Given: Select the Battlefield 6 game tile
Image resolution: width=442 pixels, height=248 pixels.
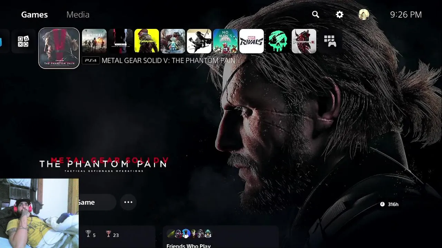Looking at the screenshot, I should (94, 41).
